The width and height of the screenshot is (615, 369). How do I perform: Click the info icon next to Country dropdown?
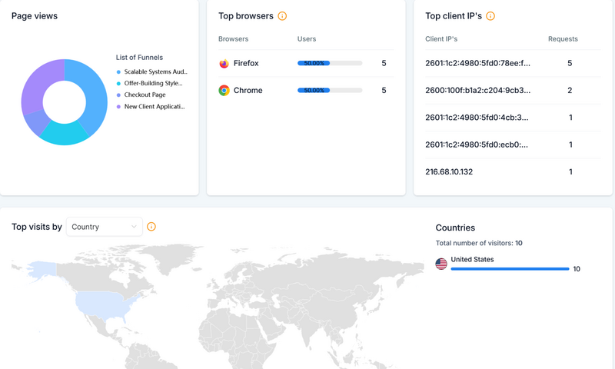[x=151, y=227]
